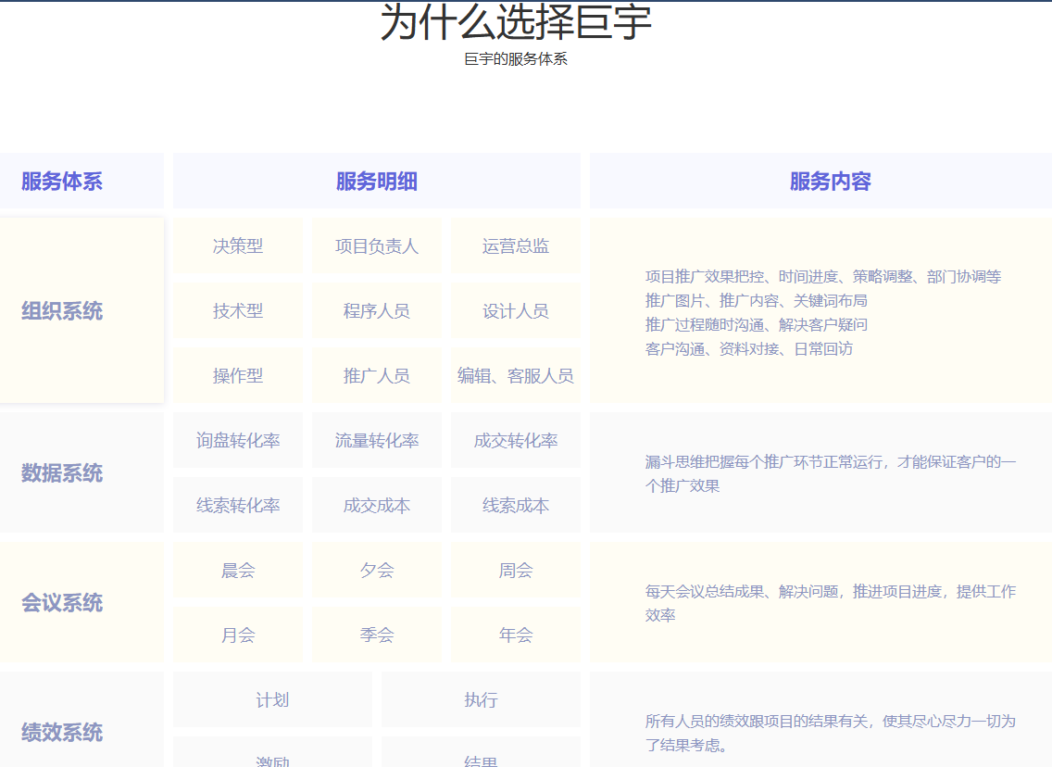The height and width of the screenshot is (767, 1052).
Task: Click the line 项目推广效果把控、时间进度
Action: click(823, 276)
